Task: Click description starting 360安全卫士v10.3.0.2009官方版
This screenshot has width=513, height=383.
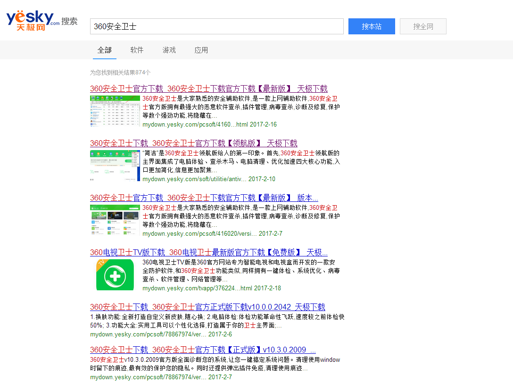Action: coord(215,364)
